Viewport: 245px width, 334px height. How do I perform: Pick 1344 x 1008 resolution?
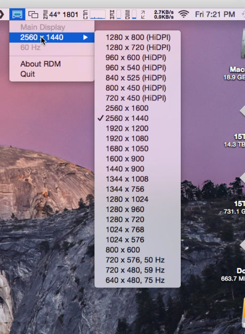(x=138, y=179)
